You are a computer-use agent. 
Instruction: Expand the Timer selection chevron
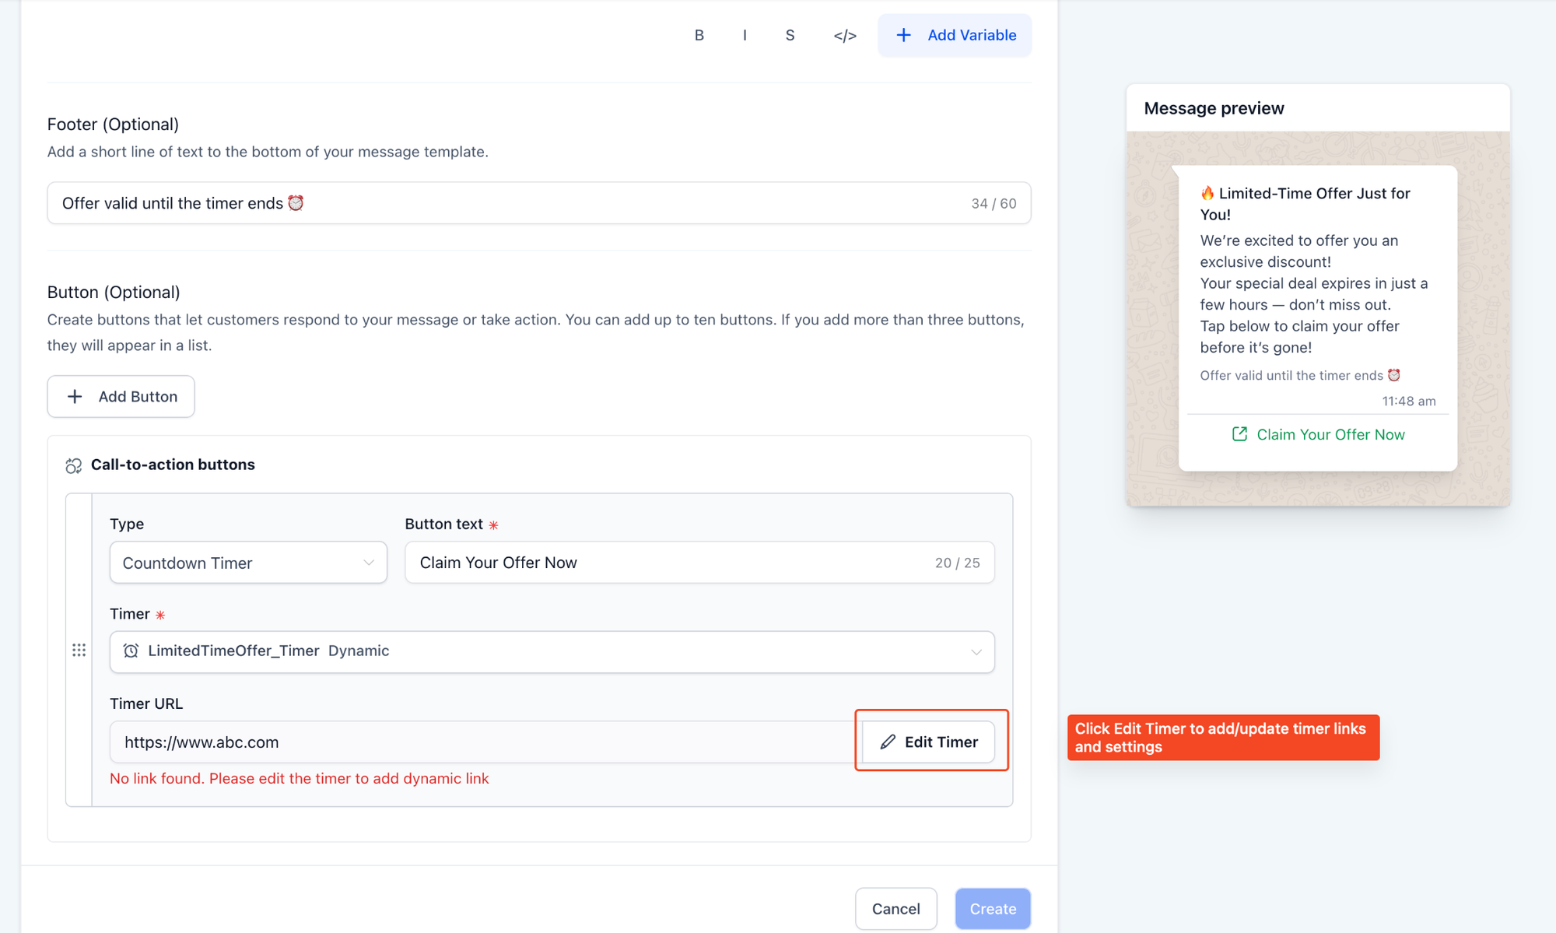tap(976, 652)
